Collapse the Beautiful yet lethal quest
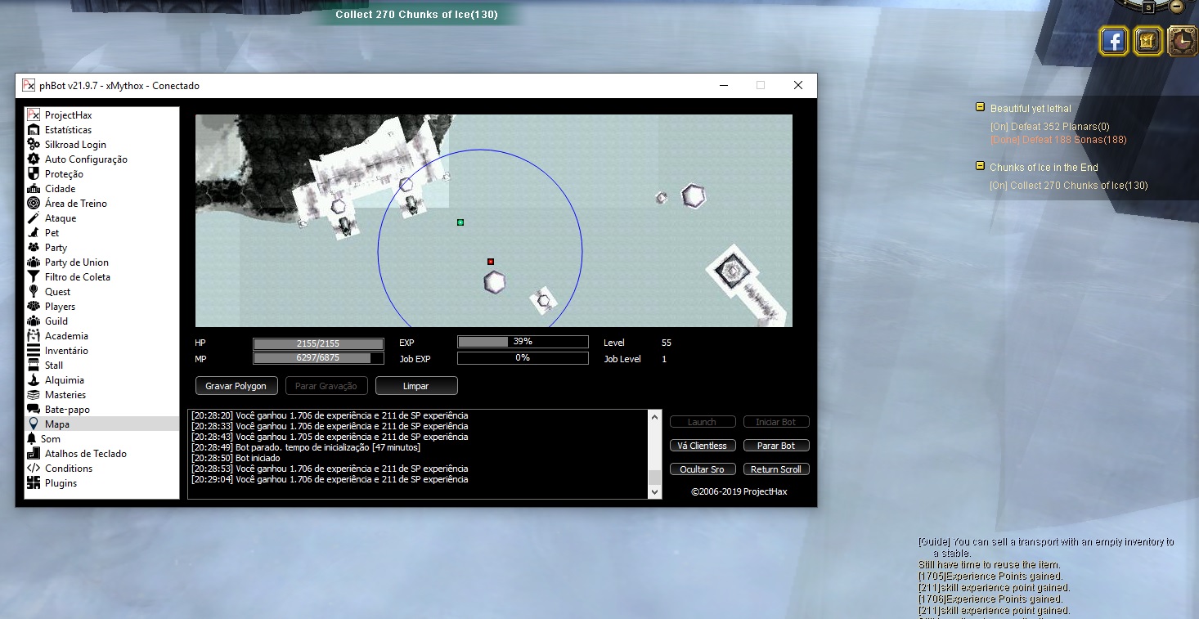Viewport: 1199px width, 619px height. click(x=980, y=107)
